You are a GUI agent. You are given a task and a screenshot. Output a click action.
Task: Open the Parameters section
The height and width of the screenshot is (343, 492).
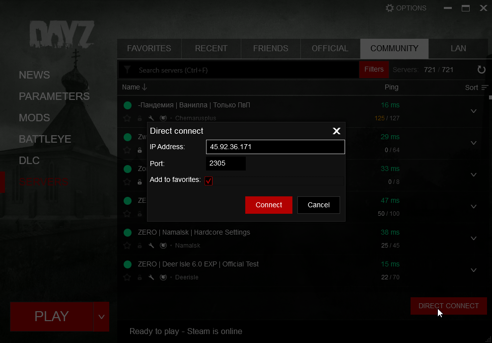pyautogui.click(x=54, y=96)
